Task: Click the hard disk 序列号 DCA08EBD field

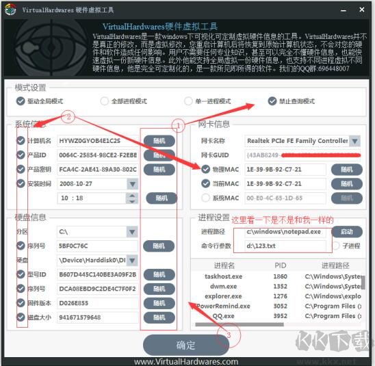Action: point(98,289)
